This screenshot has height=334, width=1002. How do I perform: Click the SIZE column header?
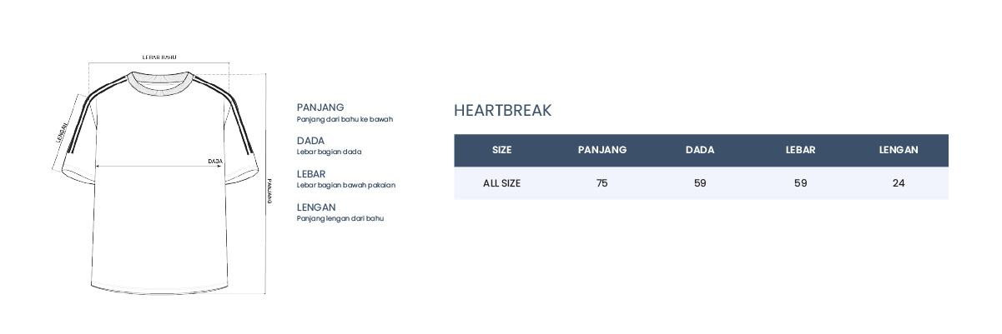tap(502, 150)
